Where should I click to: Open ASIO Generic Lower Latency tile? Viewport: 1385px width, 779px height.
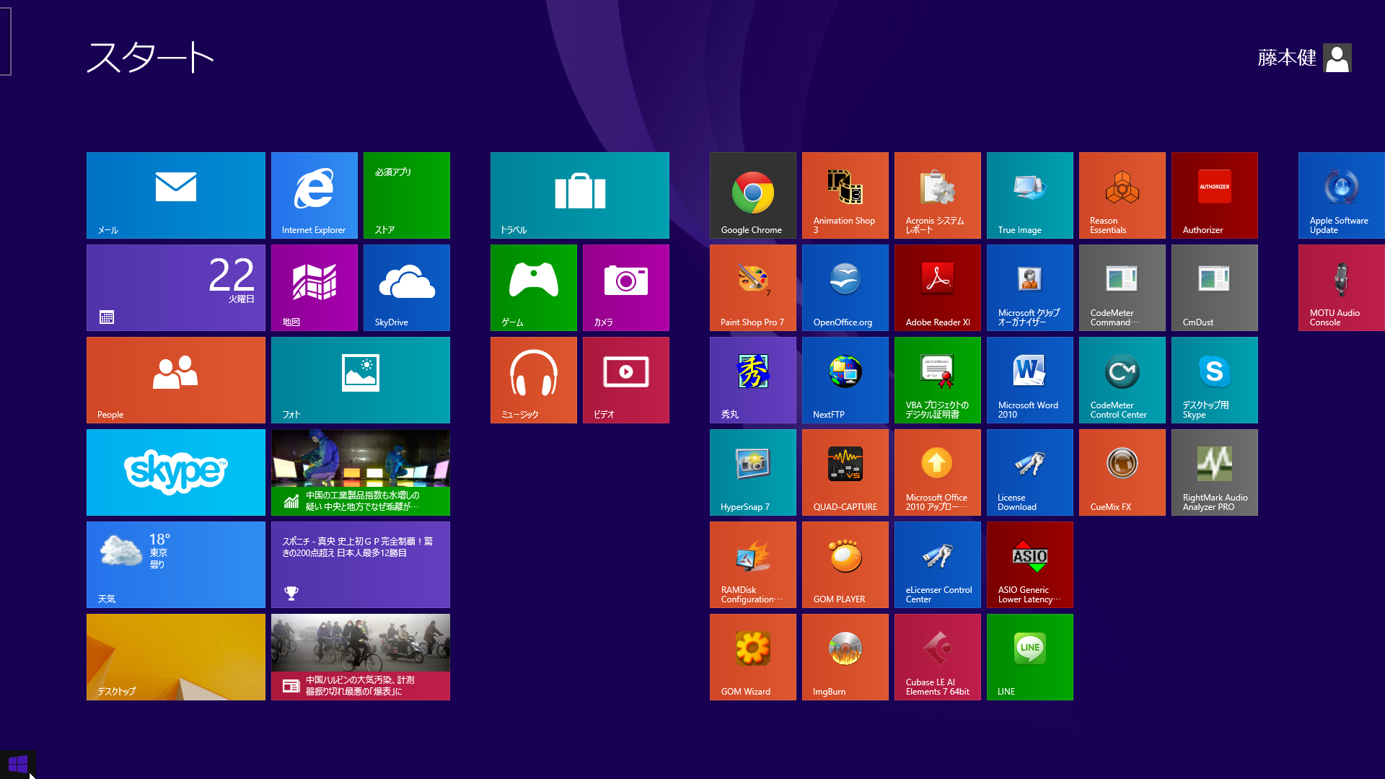pos(1030,565)
